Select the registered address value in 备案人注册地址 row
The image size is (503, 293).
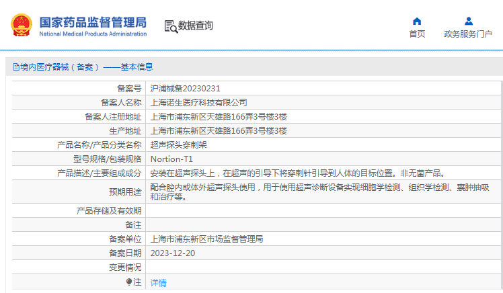(219, 117)
